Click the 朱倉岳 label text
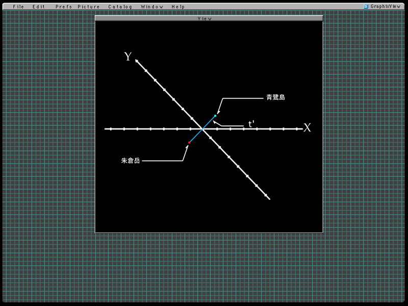408x306 pixels. click(131, 161)
